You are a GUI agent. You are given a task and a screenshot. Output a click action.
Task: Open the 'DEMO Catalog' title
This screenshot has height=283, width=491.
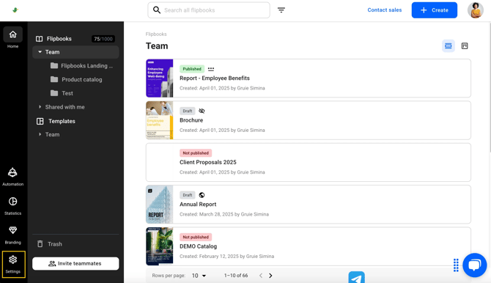(x=198, y=246)
